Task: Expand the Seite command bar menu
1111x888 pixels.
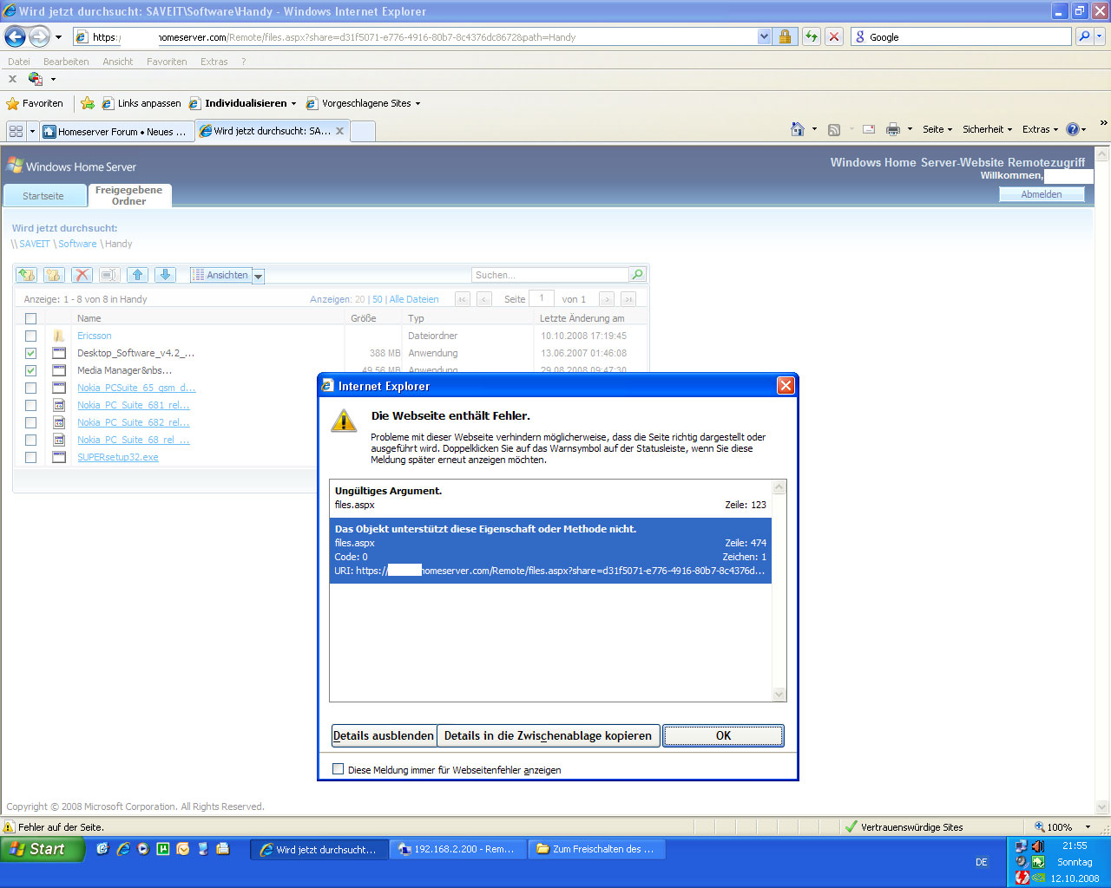Action: click(937, 129)
